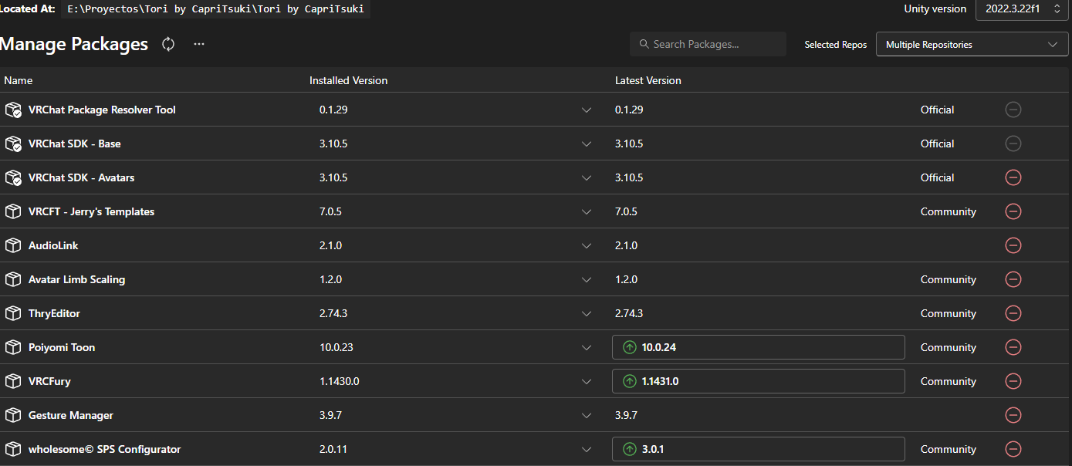The image size is (1072, 466).
Task: Remove the AudioLink package
Action: pos(1013,245)
